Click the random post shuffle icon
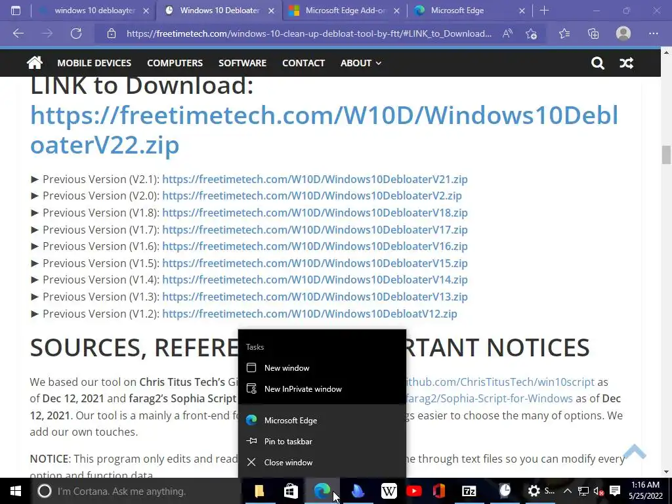Viewport: 672px width, 504px height. pos(626,64)
